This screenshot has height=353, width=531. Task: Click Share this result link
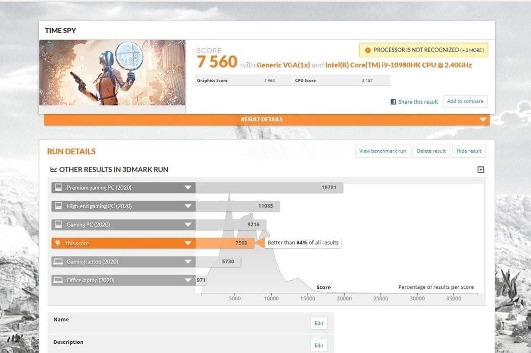(x=418, y=102)
